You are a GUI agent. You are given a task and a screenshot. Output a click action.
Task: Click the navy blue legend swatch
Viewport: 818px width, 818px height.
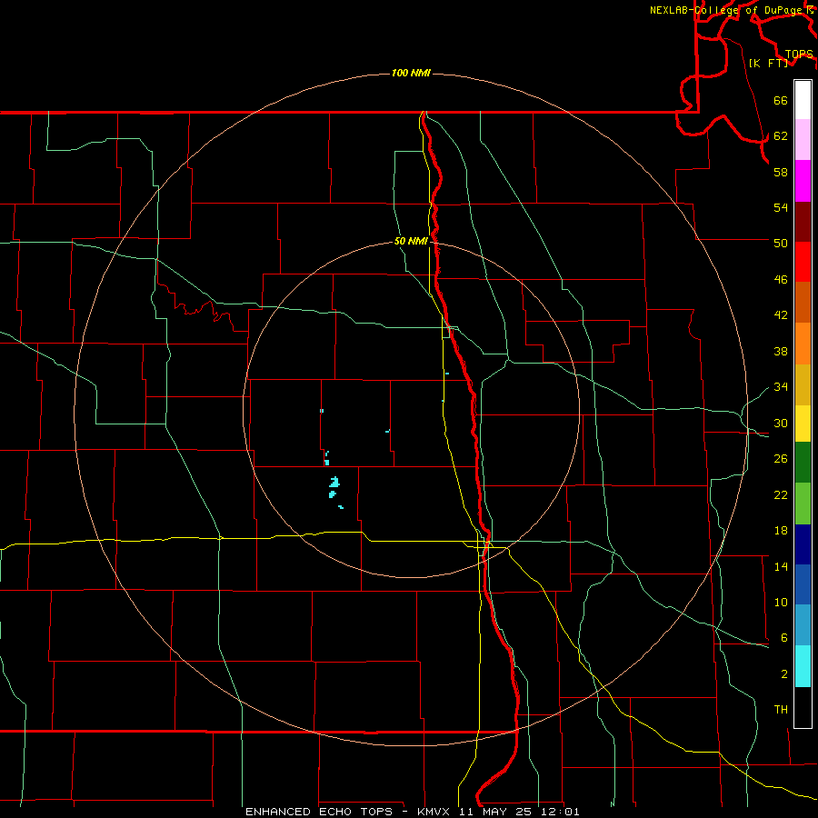click(x=803, y=544)
